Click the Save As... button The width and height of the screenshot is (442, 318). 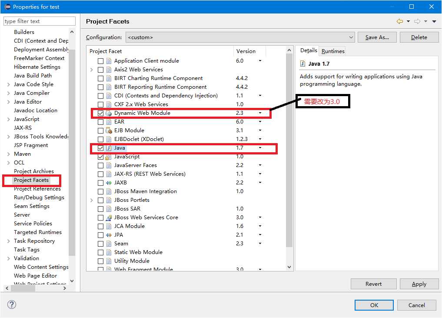pos(377,37)
